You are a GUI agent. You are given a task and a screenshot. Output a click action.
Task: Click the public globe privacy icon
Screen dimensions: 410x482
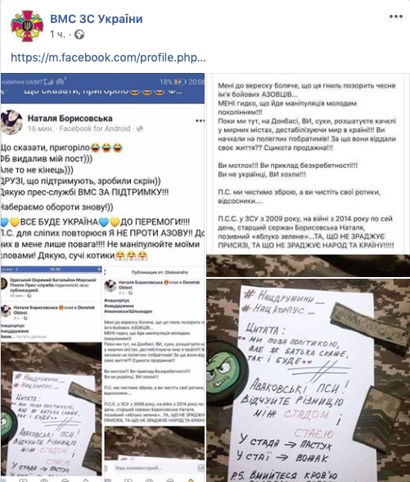[x=79, y=34]
